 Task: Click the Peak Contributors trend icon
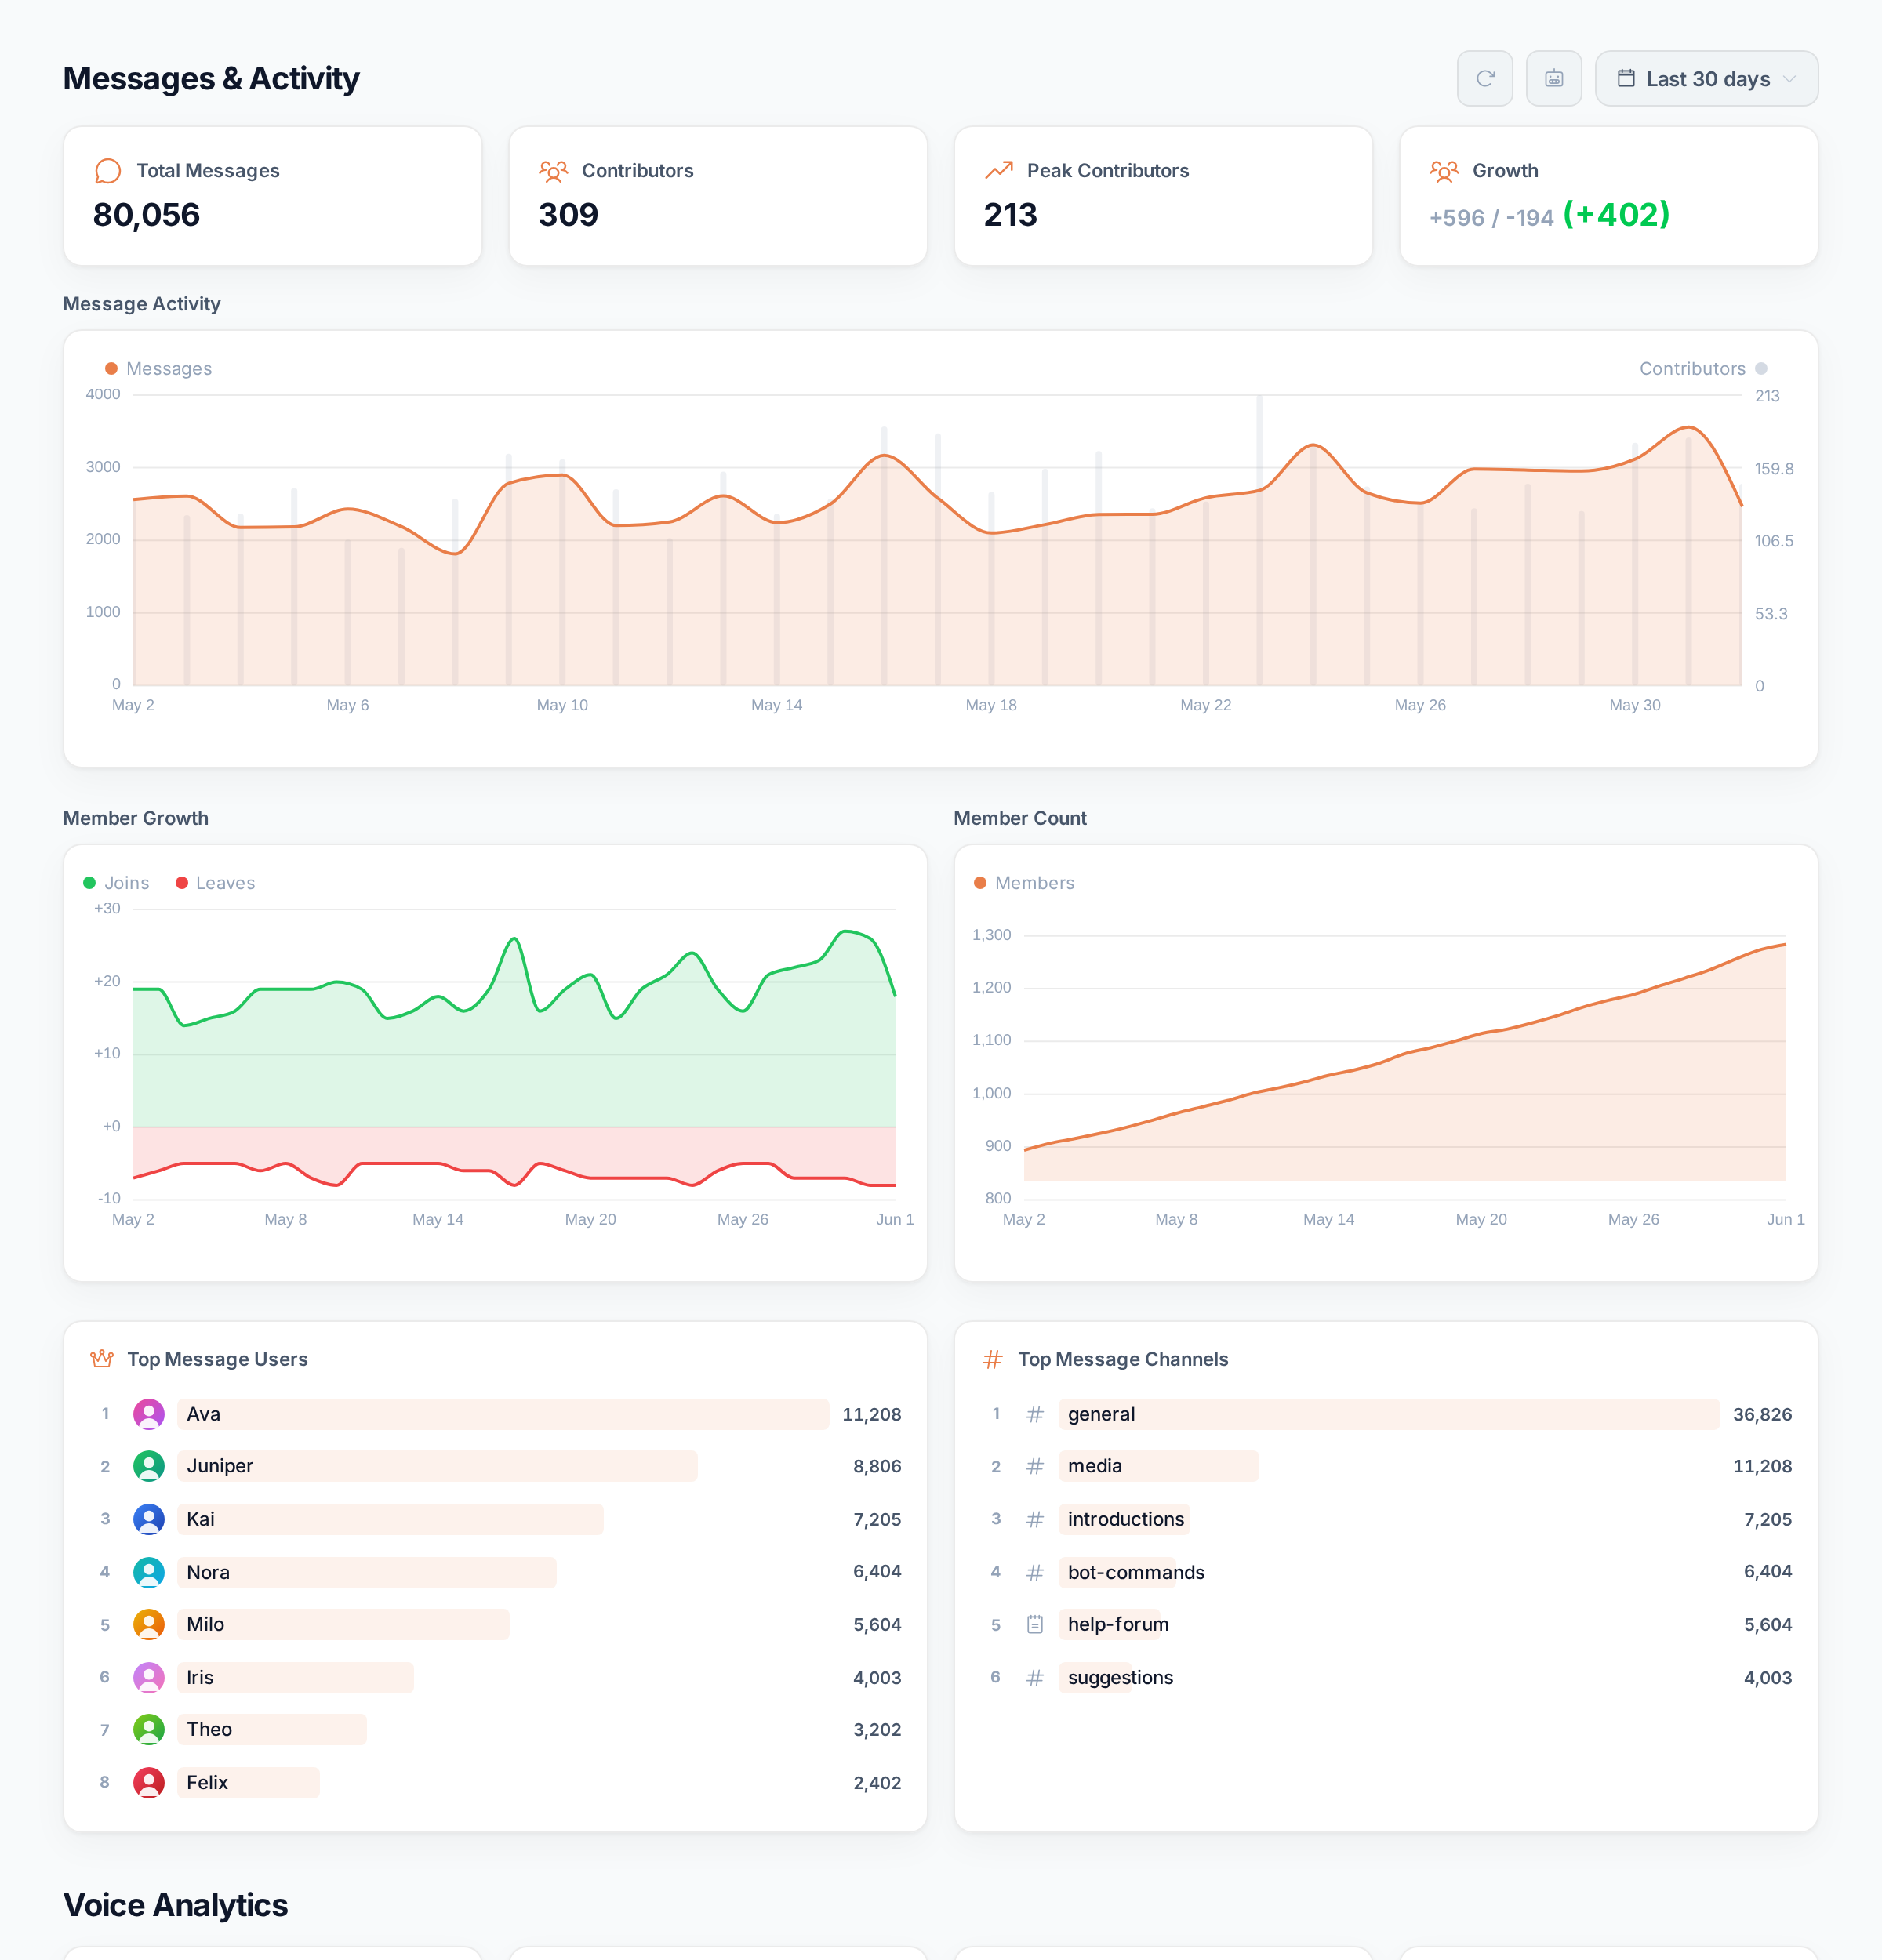tap(998, 171)
